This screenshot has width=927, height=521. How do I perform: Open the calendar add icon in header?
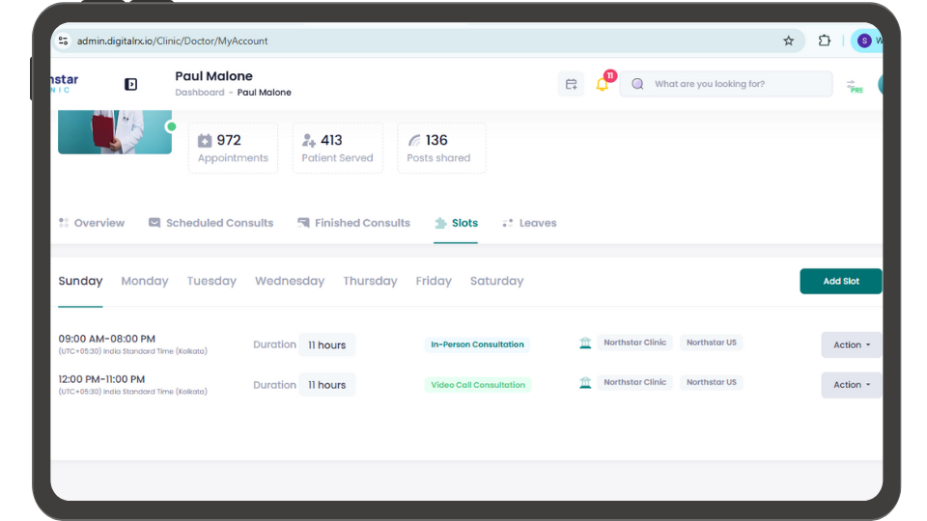click(571, 85)
